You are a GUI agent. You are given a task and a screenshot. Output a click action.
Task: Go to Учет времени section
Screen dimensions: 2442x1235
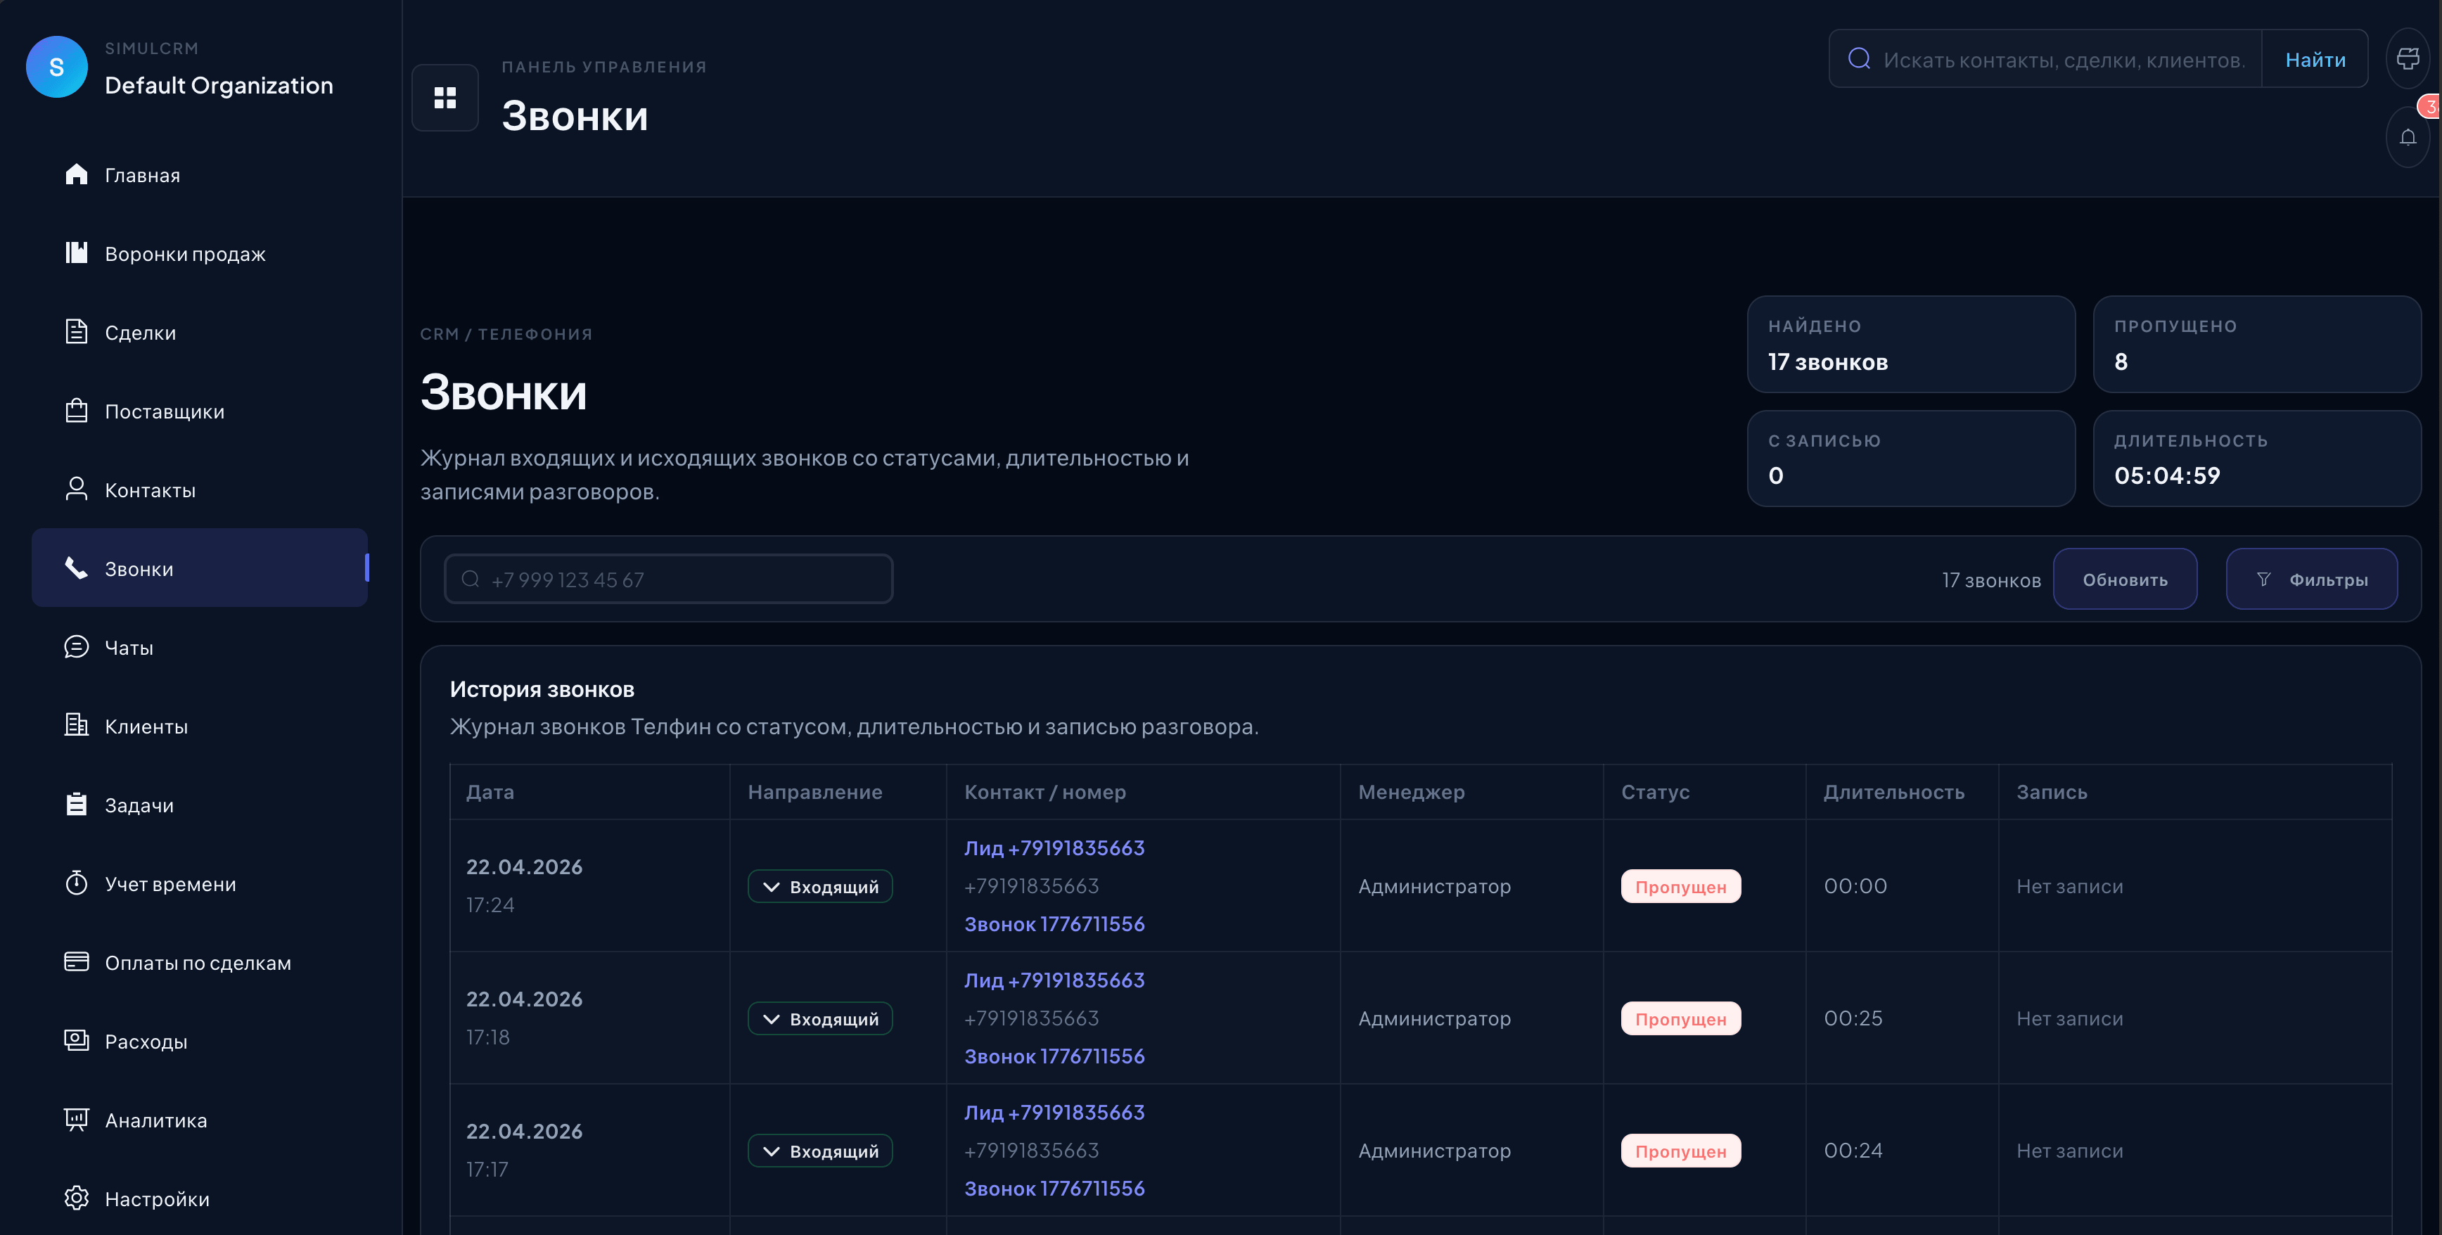(171, 884)
